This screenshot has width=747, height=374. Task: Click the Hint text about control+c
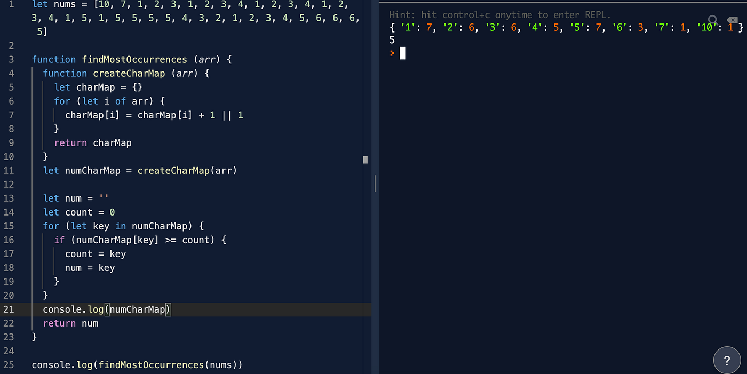[x=496, y=15]
